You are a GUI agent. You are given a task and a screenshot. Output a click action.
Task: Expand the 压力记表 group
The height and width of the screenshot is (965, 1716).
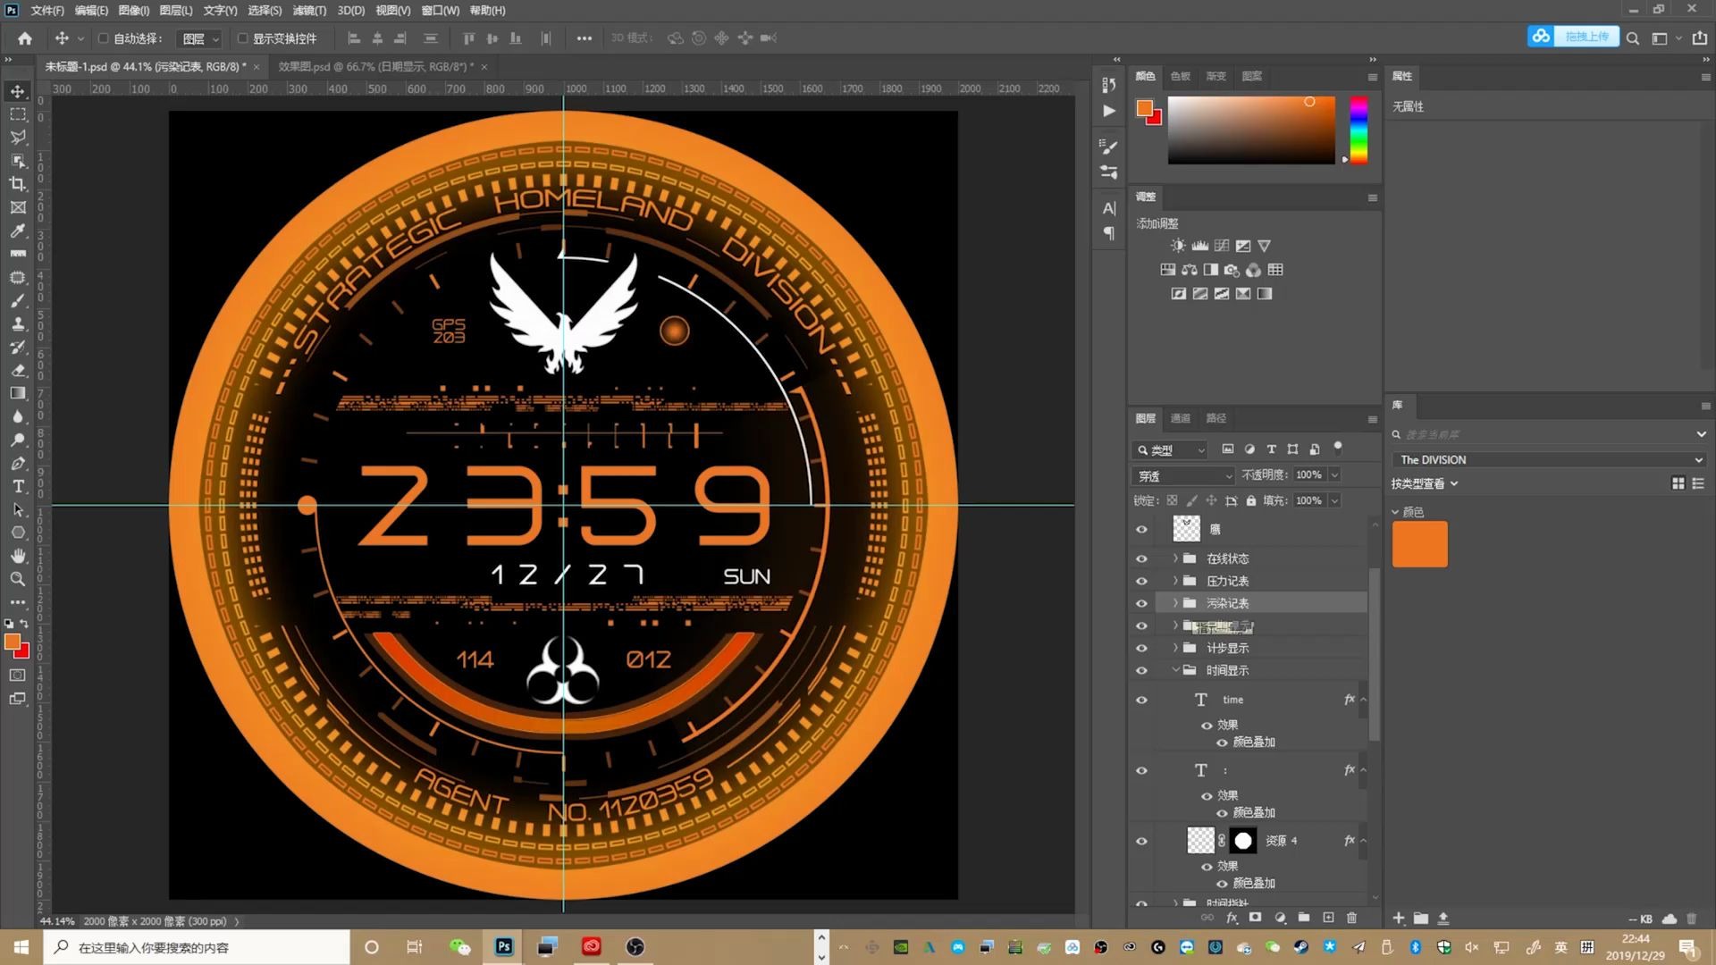pyautogui.click(x=1175, y=581)
